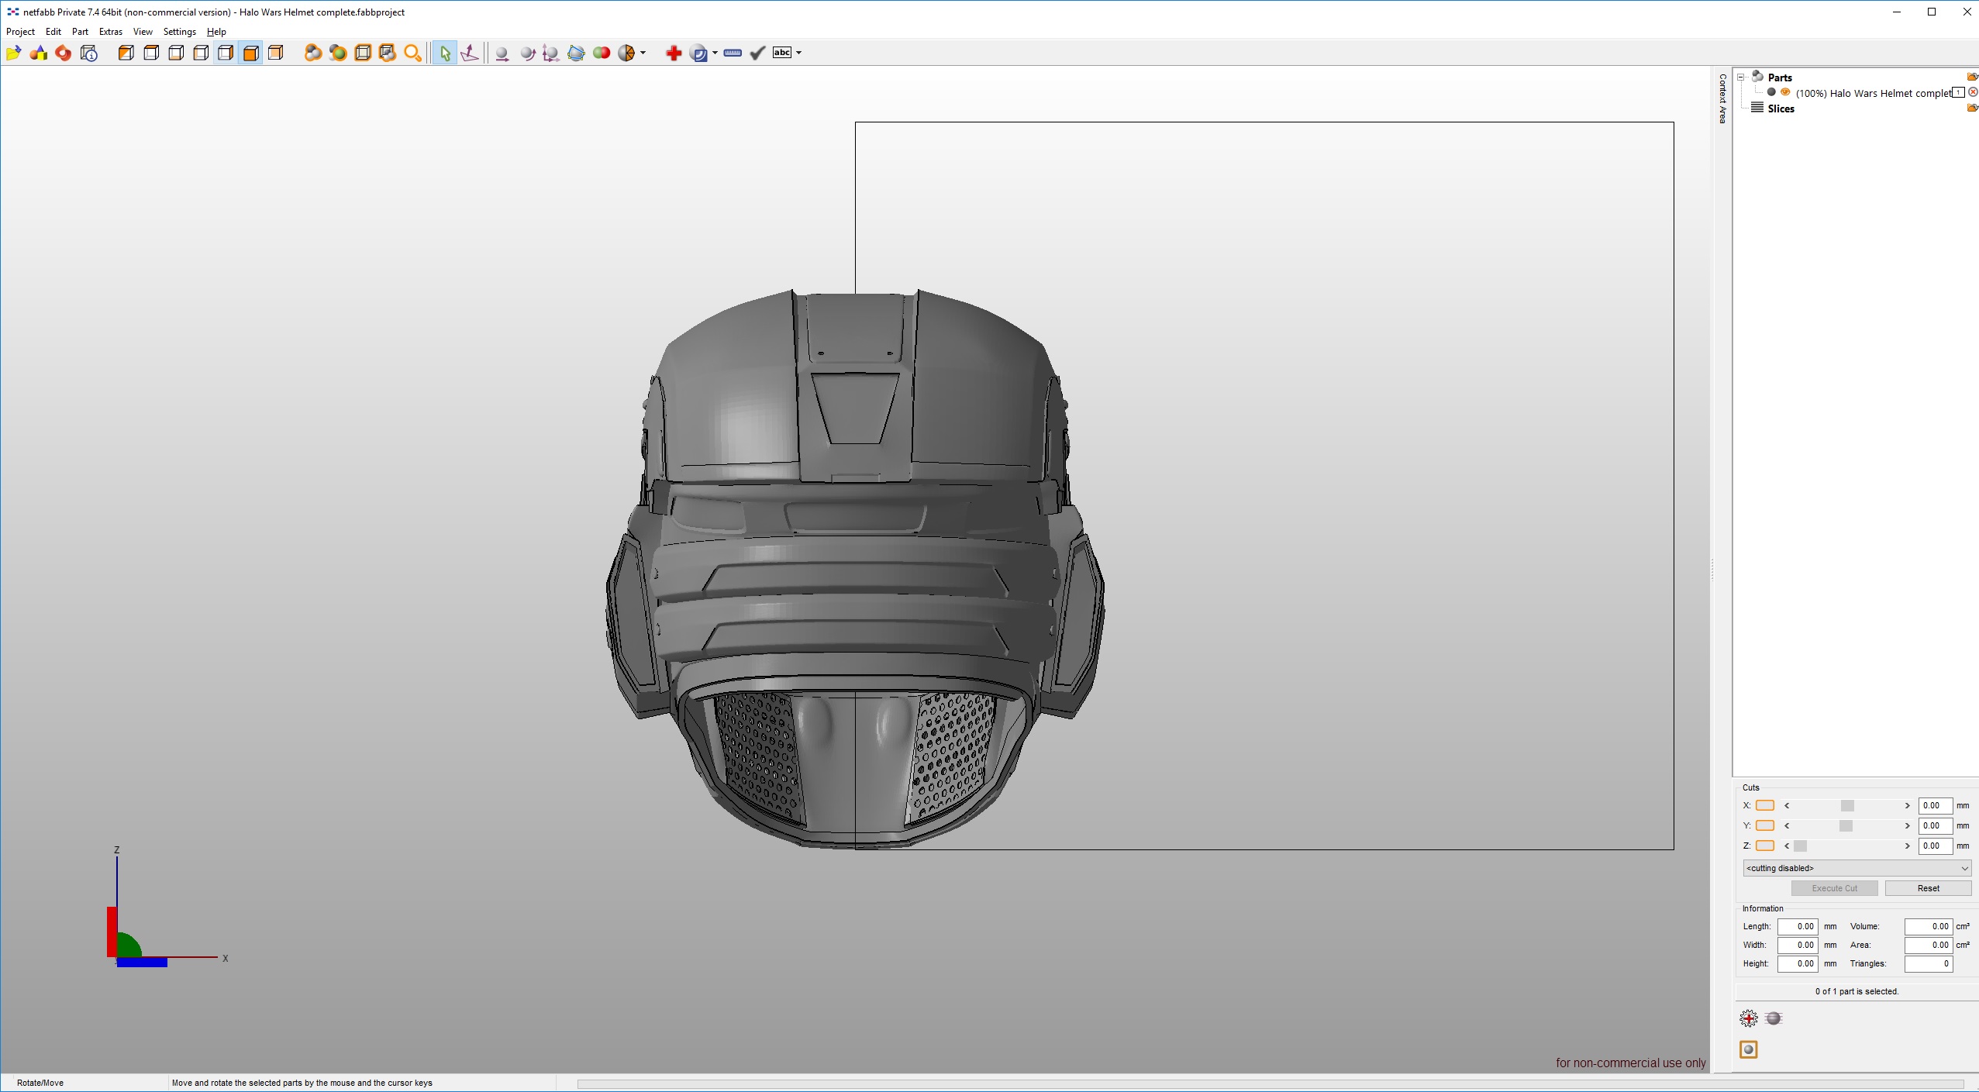Click the checkmark icon in toolbar

757,53
